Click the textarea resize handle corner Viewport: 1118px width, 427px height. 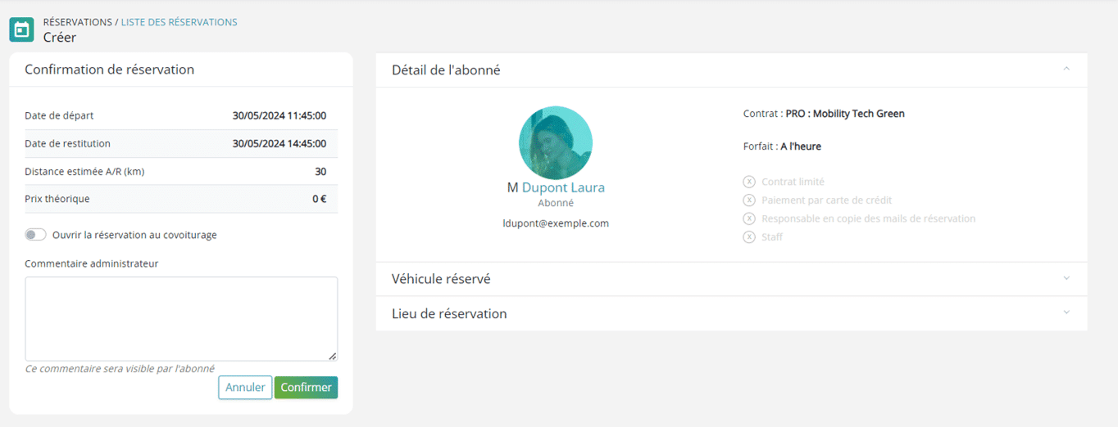click(332, 356)
